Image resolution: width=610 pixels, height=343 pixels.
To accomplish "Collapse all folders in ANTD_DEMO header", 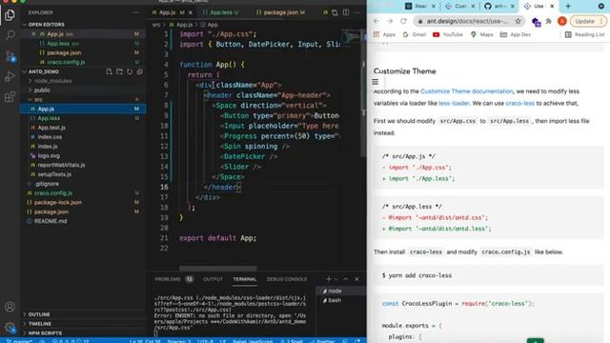I will [x=140, y=71].
